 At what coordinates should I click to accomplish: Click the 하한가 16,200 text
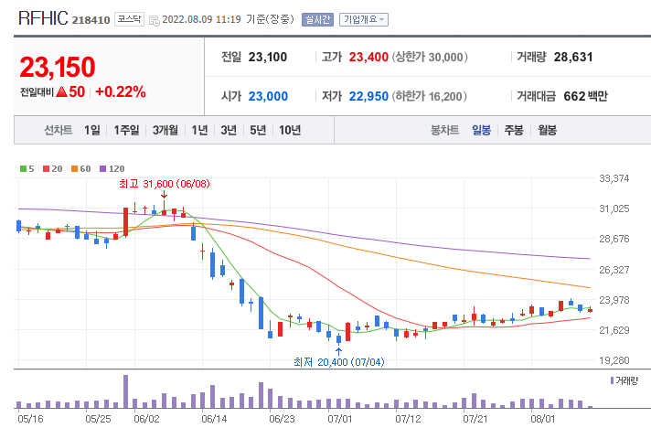pos(430,96)
